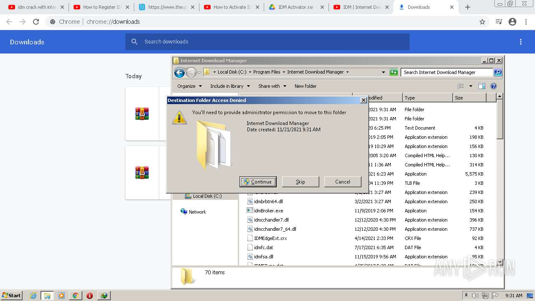Select the idmbrbtn64.dll file
Viewport: 535px width, 301px height.
(x=268, y=202)
